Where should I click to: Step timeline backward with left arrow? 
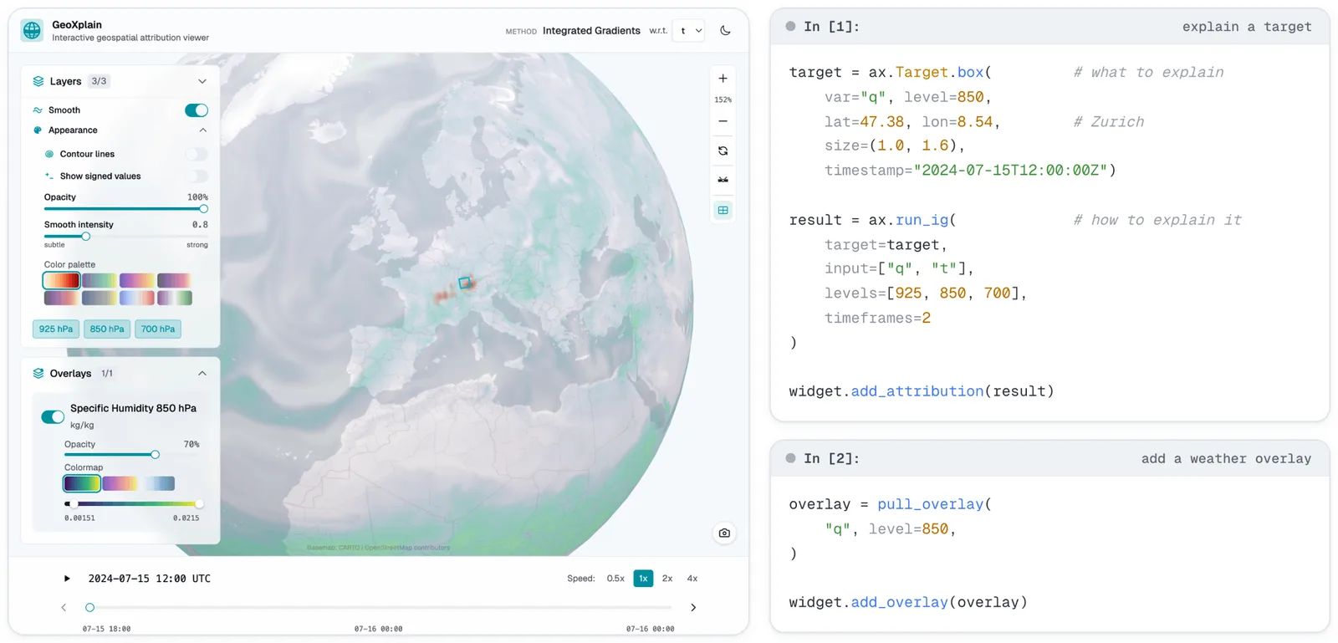[x=64, y=608]
